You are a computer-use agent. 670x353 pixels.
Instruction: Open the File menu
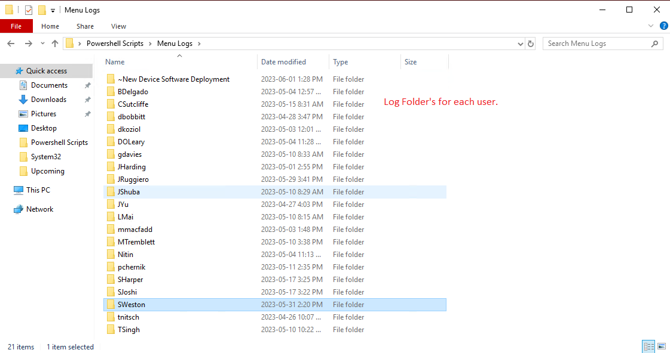click(16, 26)
